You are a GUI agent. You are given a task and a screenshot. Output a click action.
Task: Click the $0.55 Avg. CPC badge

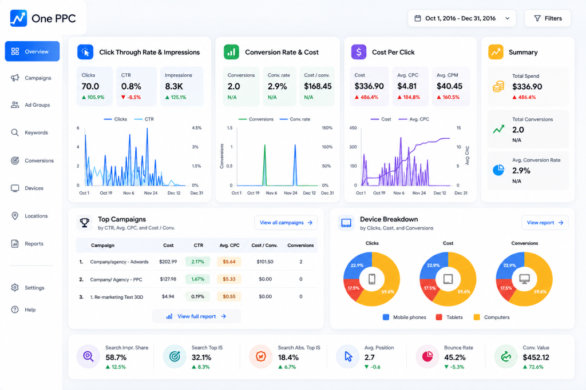coord(229,297)
